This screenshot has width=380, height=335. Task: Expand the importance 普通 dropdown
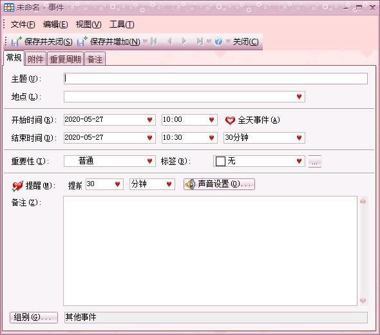[150, 161]
